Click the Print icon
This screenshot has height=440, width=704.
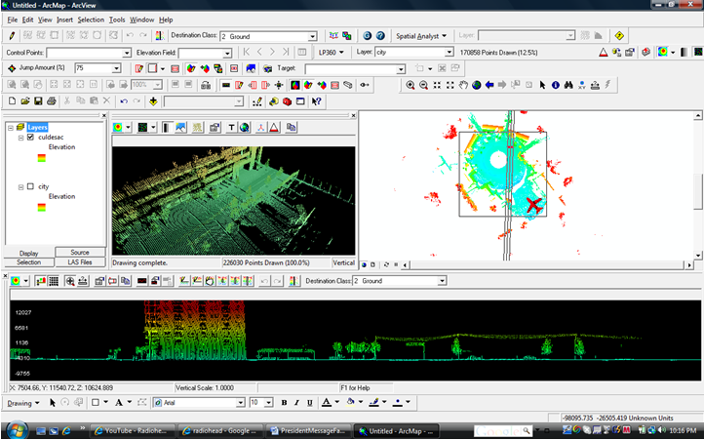pyautogui.click(x=51, y=101)
